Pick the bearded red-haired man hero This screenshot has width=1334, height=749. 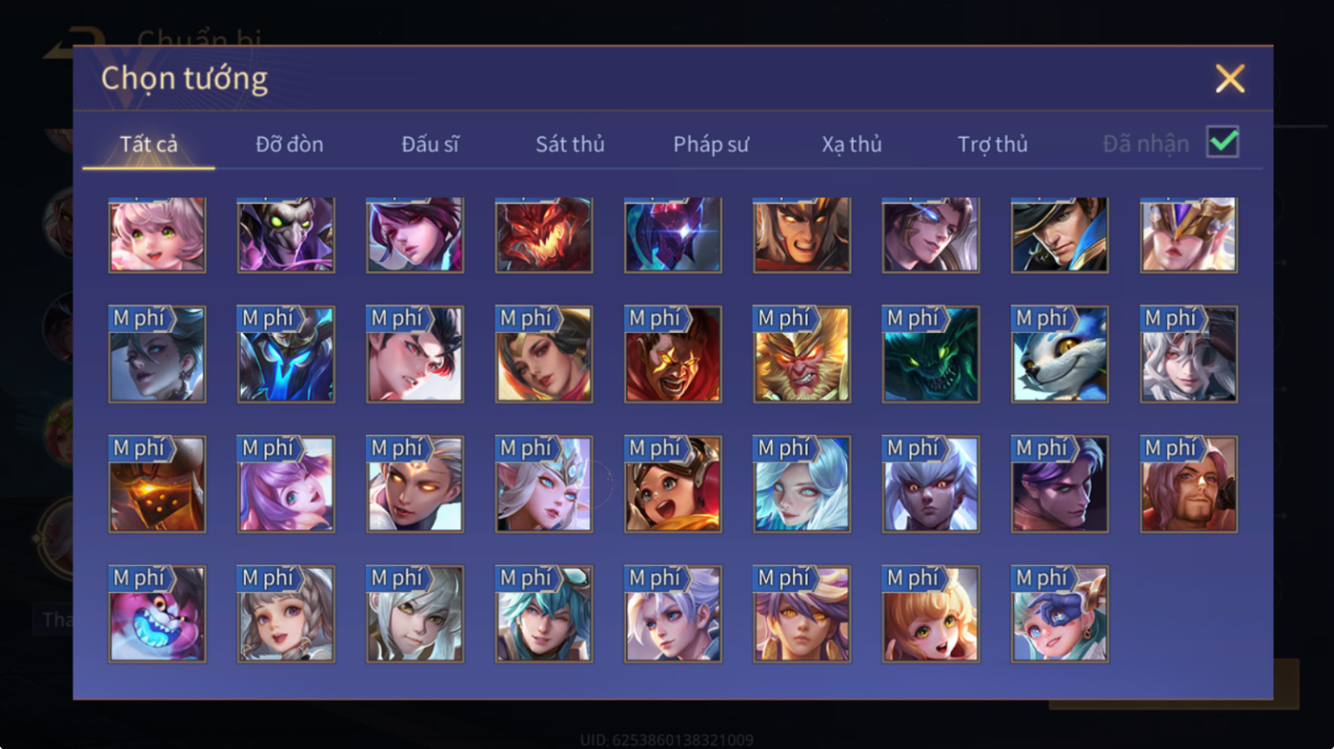[1188, 484]
